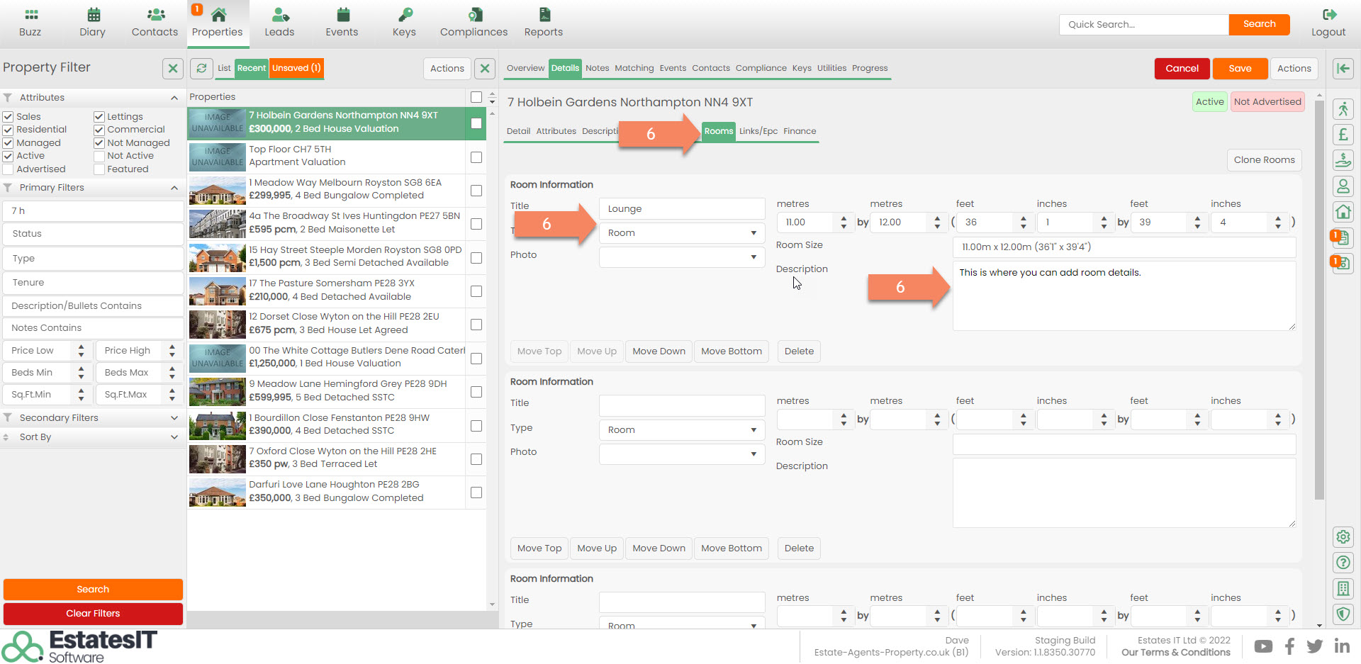1361x664 pixels.
Task: Enable the Featured filter checkbox
Action: tap(99, 169)
